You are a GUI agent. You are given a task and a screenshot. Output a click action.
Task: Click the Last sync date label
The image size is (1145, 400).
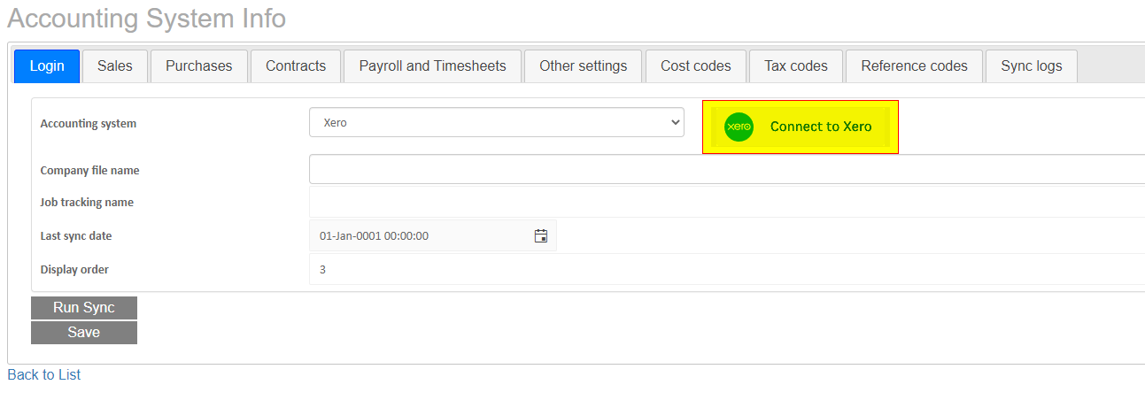coord(76,236)
